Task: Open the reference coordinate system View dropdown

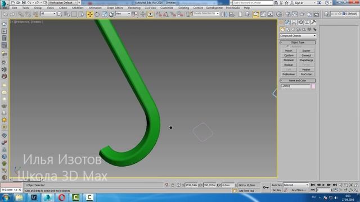Action: pyautogui.click(x=123, y=13)
